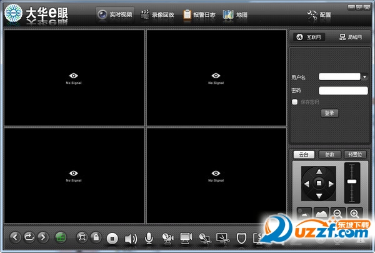This screenshot has width=375, height=253.
Task: Expand the username dropdown arrow
Action: (x=364, y=77)
